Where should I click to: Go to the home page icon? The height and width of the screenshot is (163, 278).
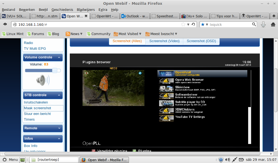[273, 24]
